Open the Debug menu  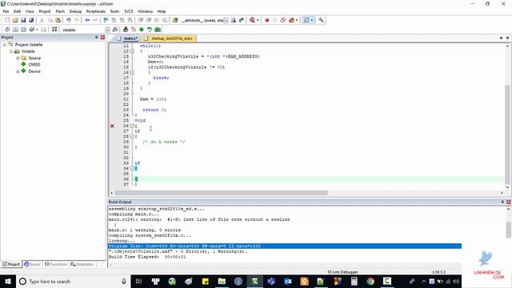75,11
